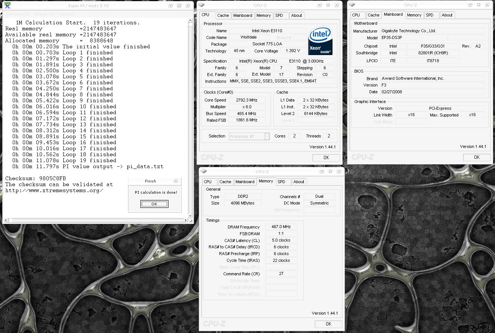Switch to the Cache tab in CPU-Z CPU window
The width and height of the screenshot is (495, 333).
tap(223, 15)
